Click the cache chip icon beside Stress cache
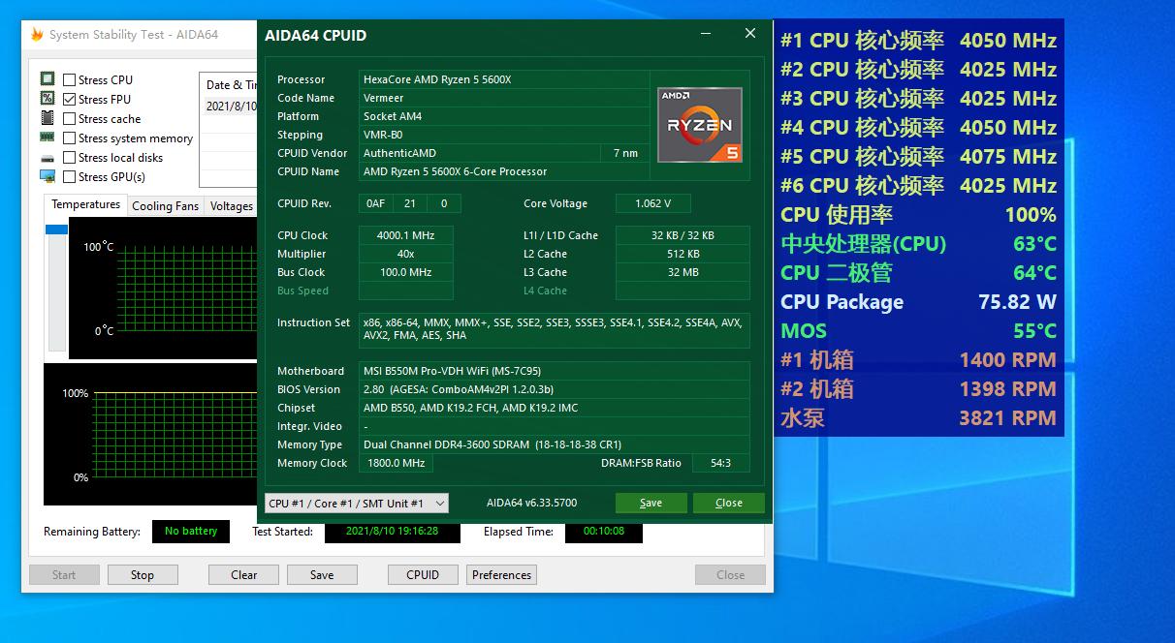 48,118
